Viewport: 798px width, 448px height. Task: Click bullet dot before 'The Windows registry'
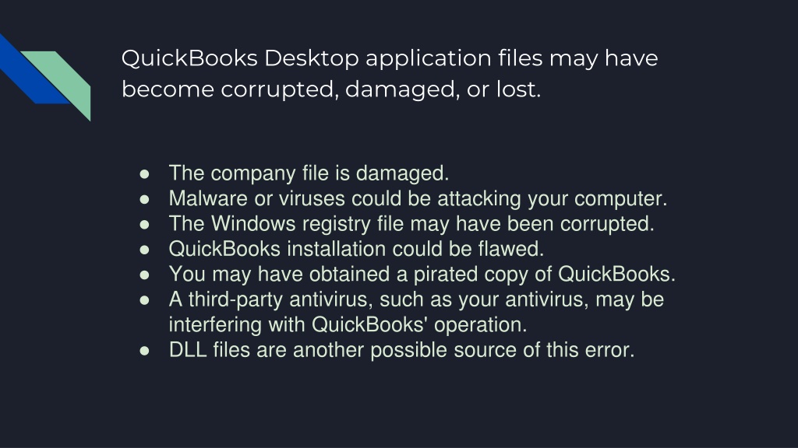144,225
